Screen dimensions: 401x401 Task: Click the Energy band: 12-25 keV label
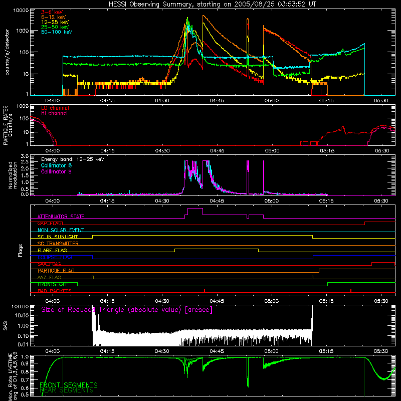[x=73, y=159]
